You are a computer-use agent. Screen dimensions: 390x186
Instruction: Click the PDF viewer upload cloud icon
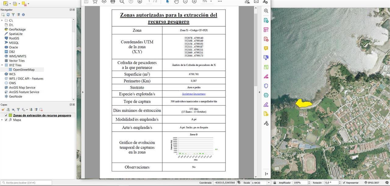[104, 1]
